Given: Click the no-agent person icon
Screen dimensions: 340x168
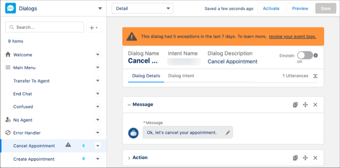Looking at the screenshot, I should 8,120.
